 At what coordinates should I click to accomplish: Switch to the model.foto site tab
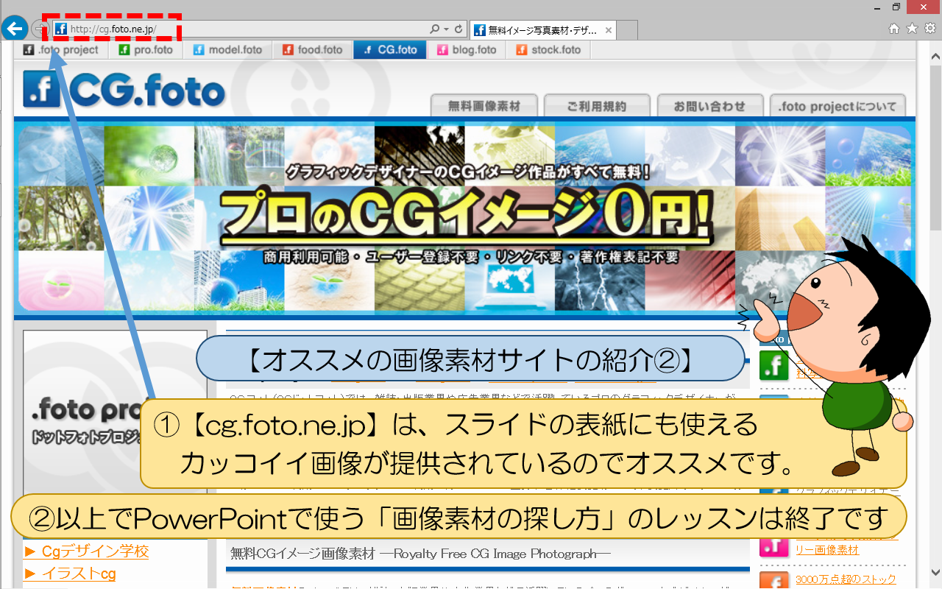tap(227, 50)
